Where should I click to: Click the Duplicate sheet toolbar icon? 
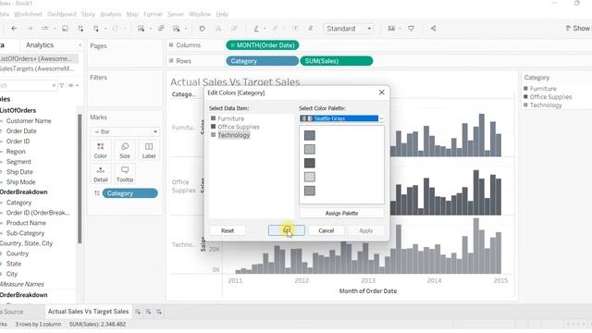point(161,29)
